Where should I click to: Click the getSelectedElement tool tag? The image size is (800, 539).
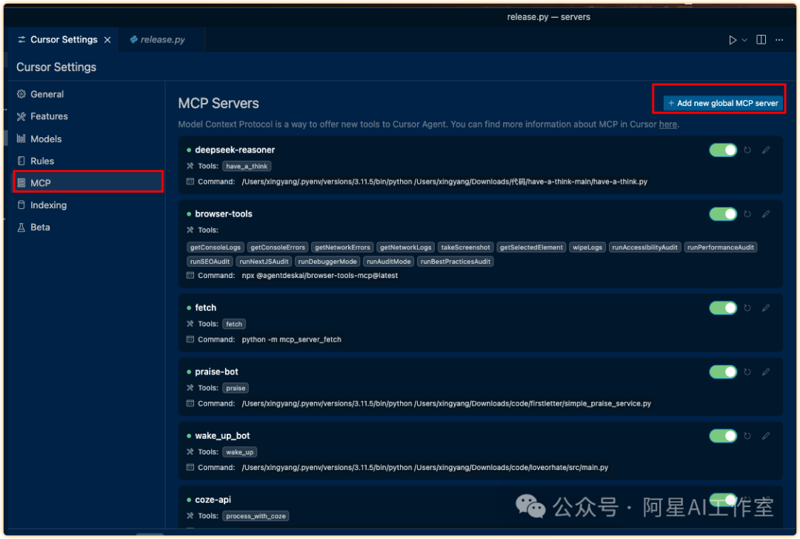531,248
